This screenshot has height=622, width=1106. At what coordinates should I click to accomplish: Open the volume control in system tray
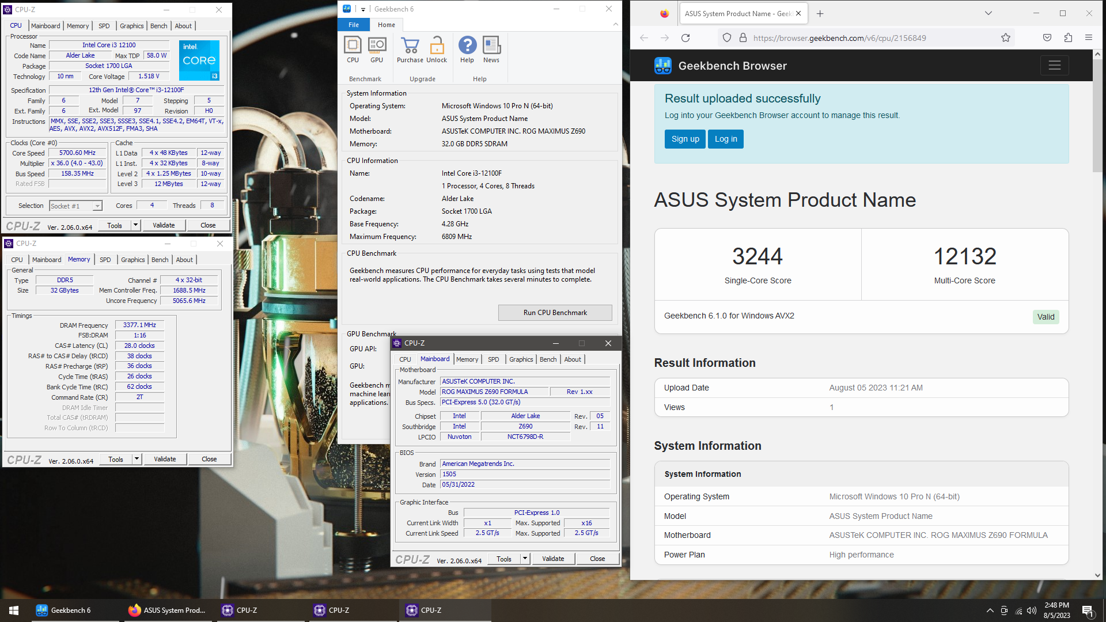point(1032,610)
